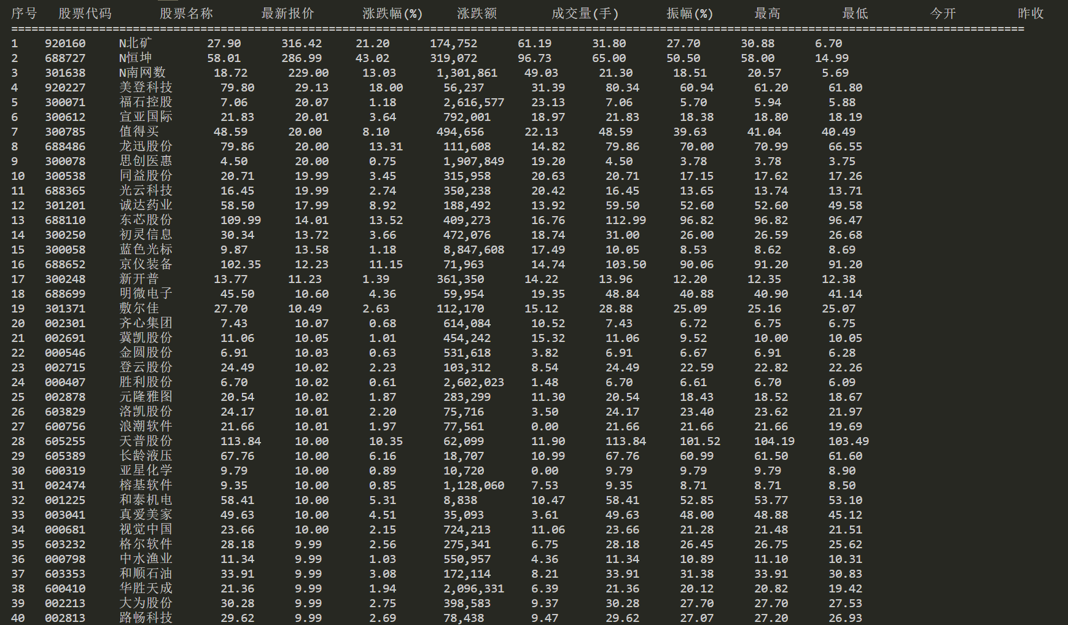Select stock name 路畅科技
The image size is (1068, 625).
[x=146, y=618]
